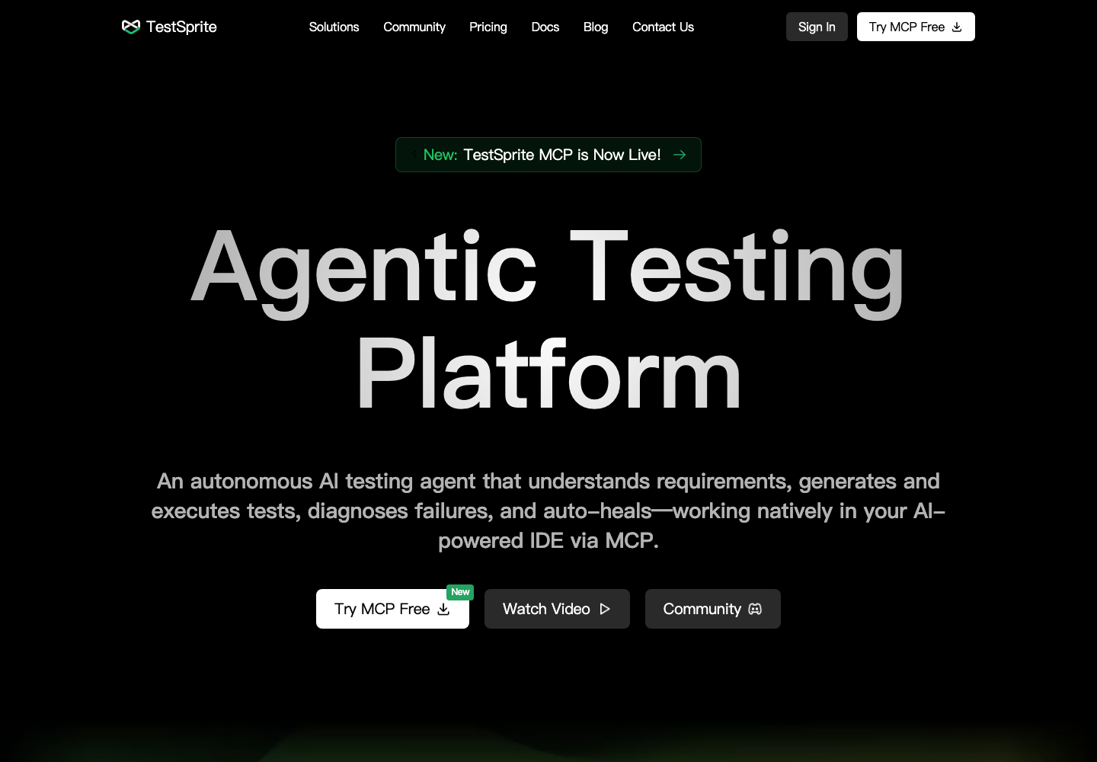This screenshot has width=1097, height=762.
Task: Open the Community nav item
Action: coord(414,27)
